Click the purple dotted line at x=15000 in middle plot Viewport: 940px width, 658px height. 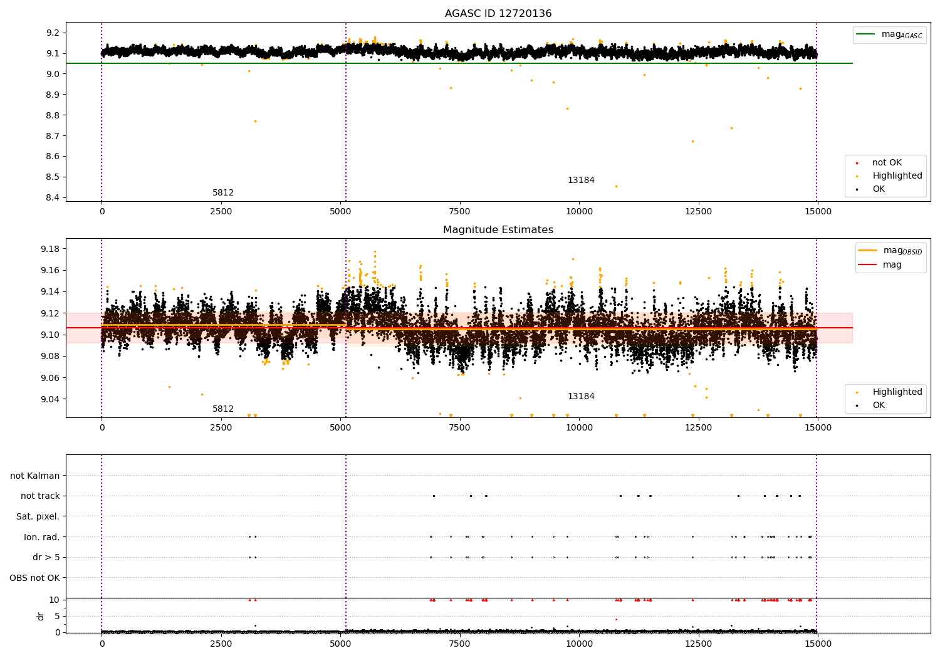click(x=817, y=328)
